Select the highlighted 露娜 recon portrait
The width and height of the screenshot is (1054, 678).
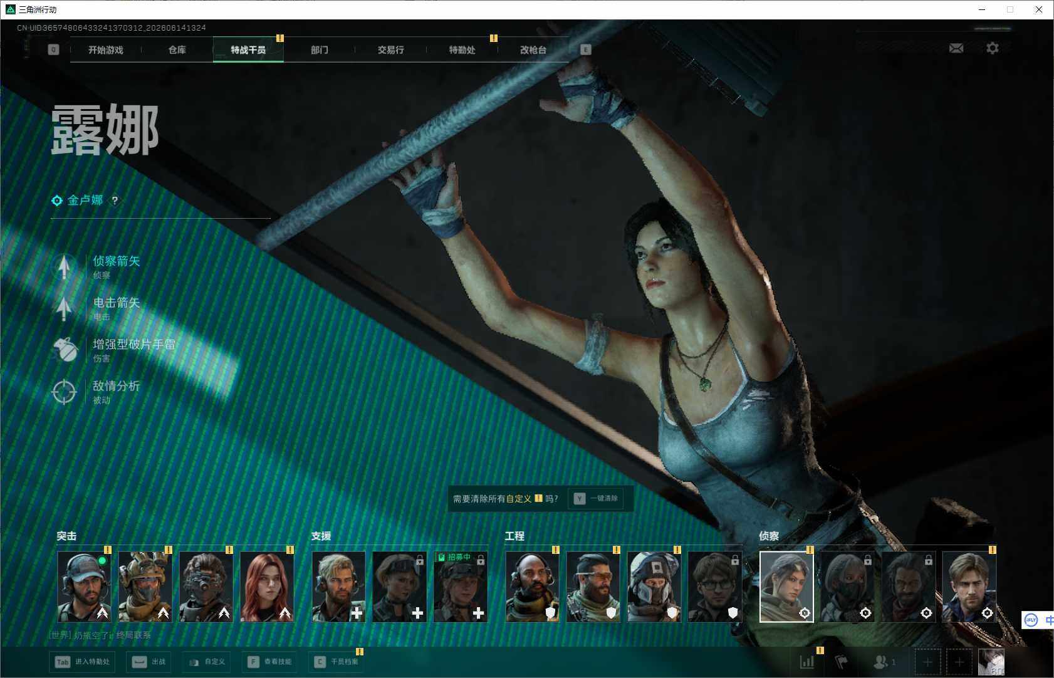pos(786,587)
